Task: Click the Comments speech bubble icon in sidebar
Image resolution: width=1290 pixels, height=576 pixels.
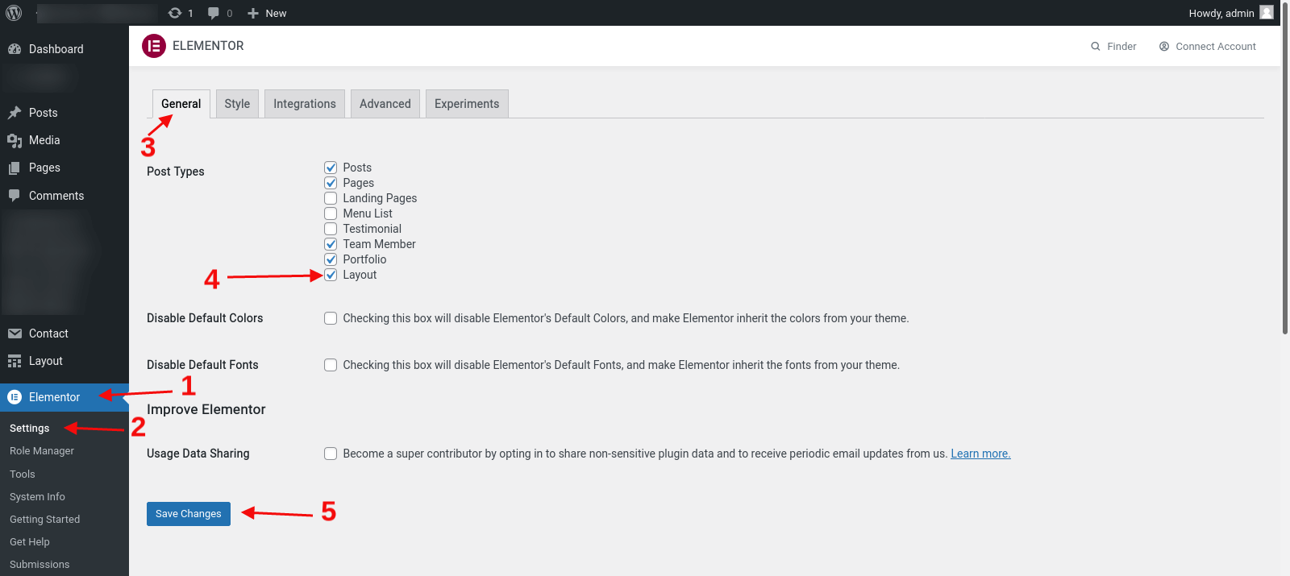Action: [15, 196]
